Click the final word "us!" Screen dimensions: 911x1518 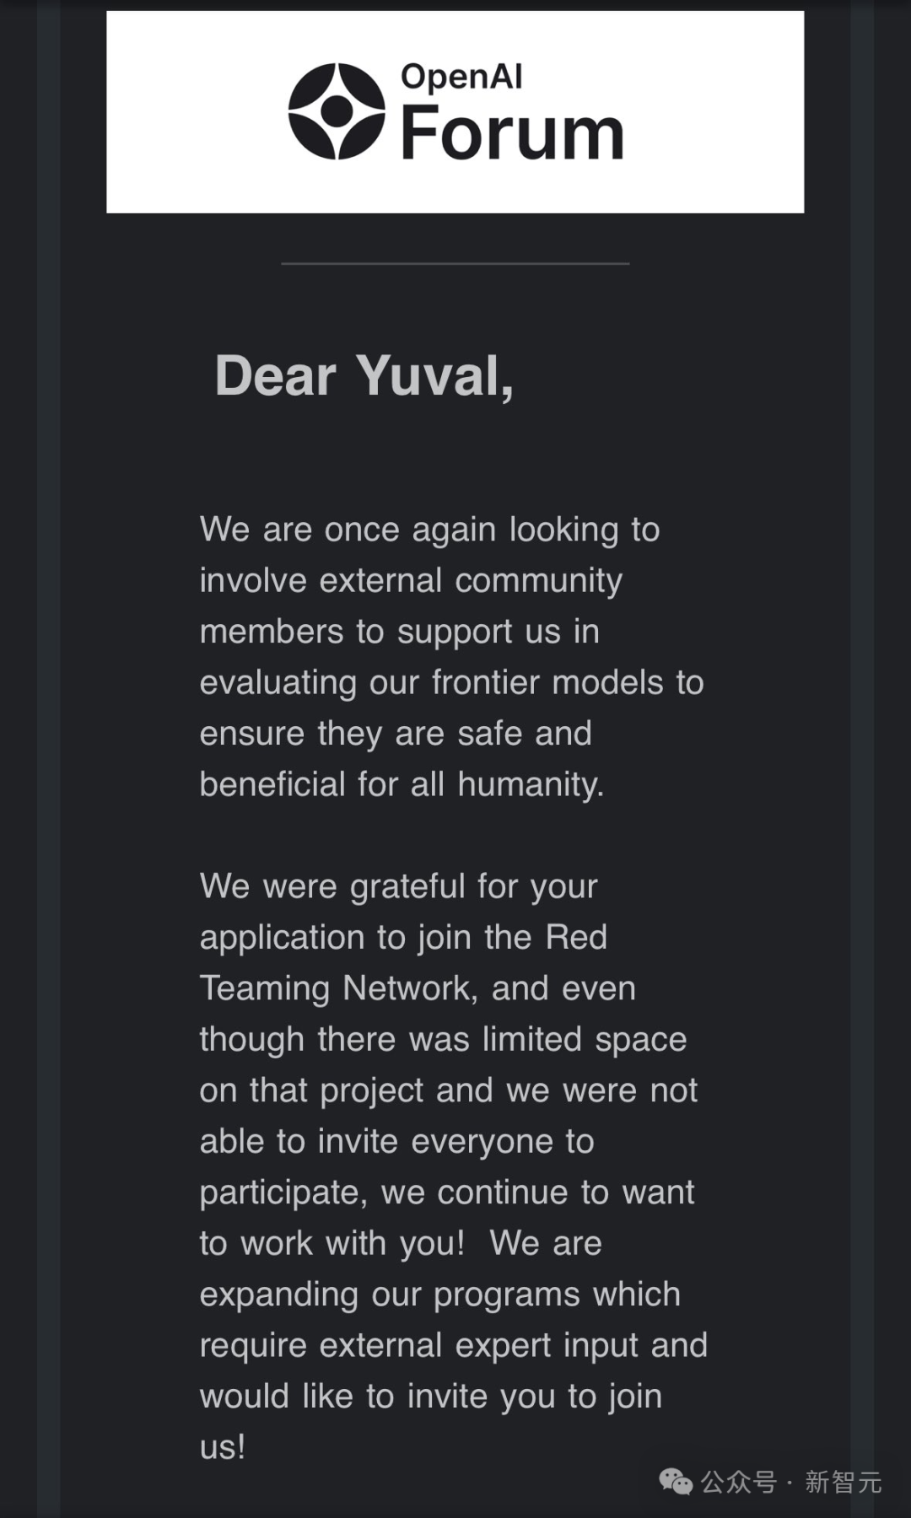click(x=223, y=1447)
